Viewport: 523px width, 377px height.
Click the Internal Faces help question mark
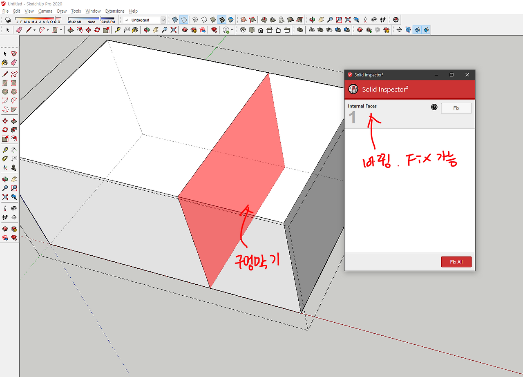[x=434, y=107]
